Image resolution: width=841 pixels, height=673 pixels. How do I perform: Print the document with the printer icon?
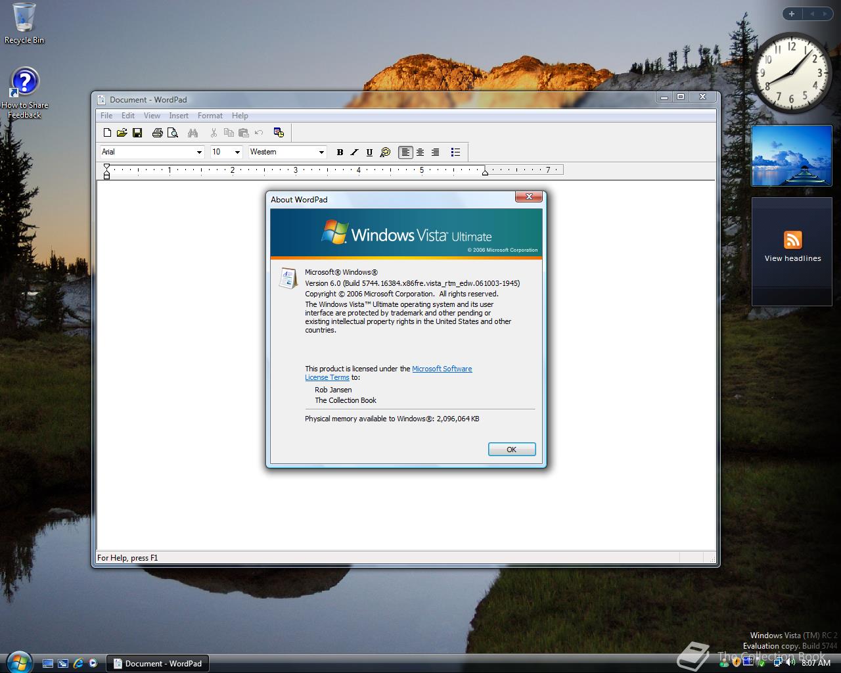157,133
